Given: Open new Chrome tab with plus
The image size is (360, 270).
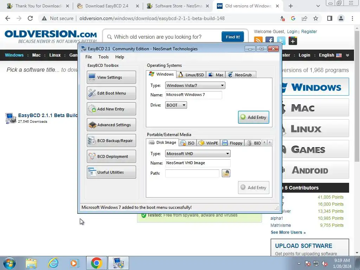Looking at the screenshot, I should click(x=291, y=6).
